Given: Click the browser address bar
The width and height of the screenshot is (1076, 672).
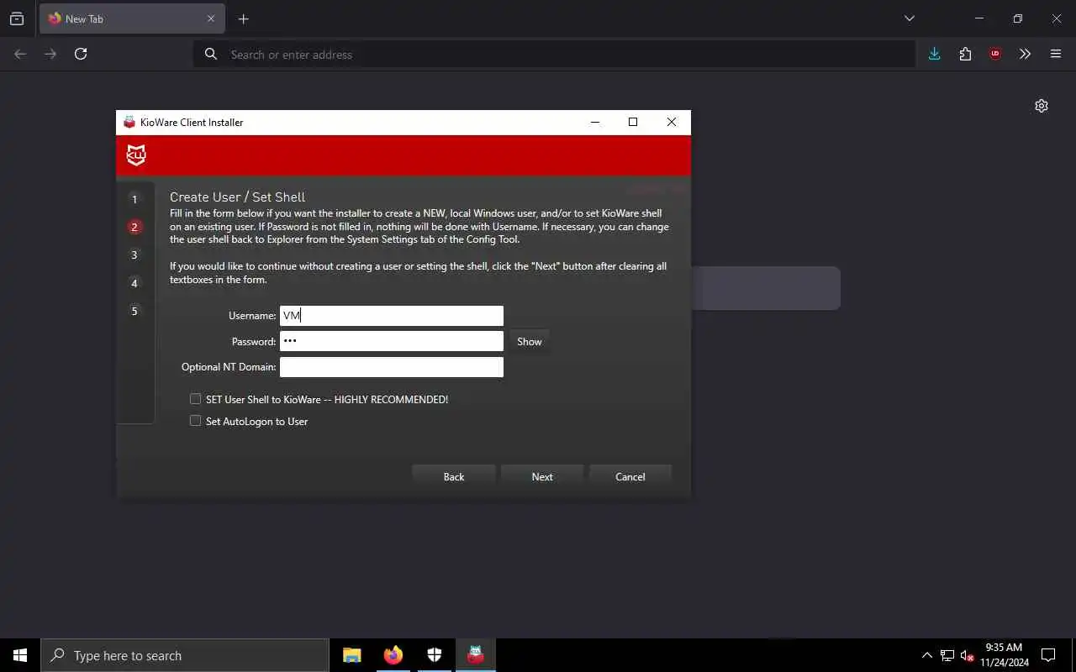Looking at the screenshot, I should (555, 55).
